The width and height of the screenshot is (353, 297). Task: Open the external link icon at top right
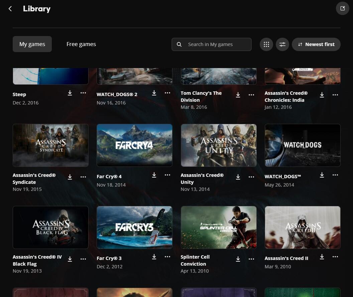(342, 8)
